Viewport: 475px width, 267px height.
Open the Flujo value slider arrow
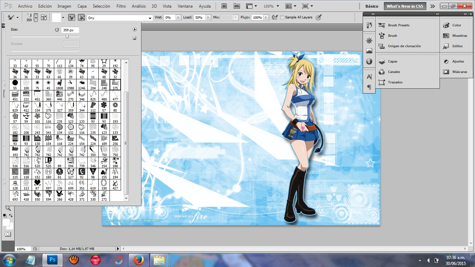266,17
